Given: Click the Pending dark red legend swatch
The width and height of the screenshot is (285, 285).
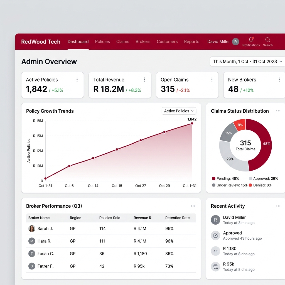Looking at the screenshot, I should 214,179.
